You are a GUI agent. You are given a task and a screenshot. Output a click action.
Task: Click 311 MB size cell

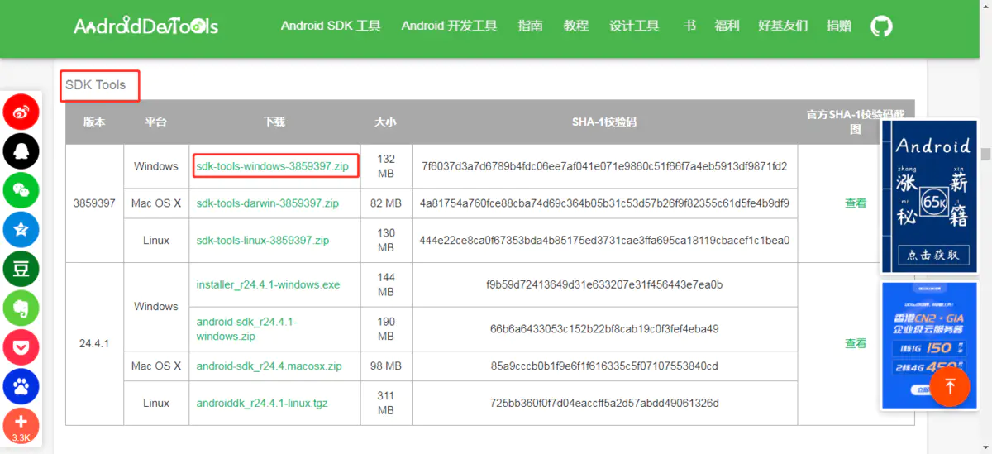click(x=386, y=403)
